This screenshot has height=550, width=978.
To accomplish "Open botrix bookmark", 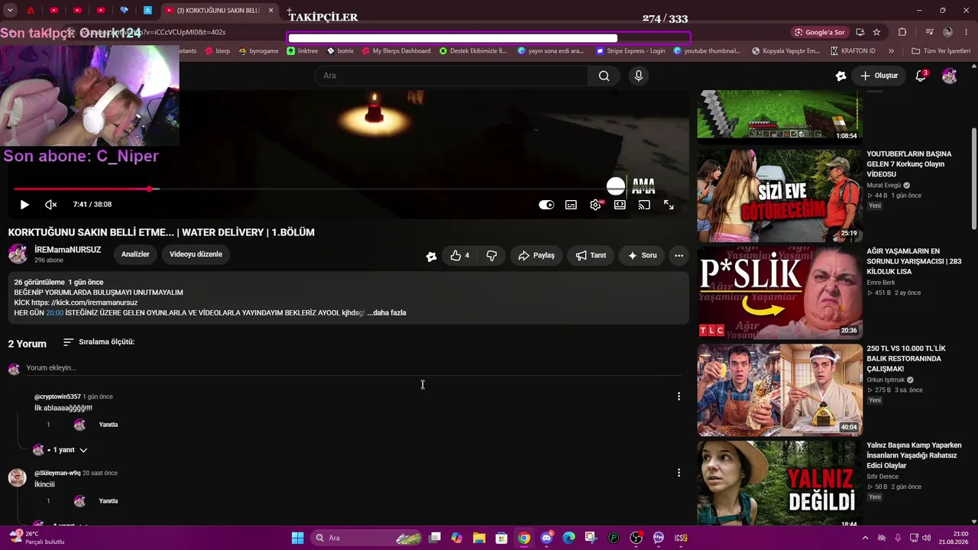I will point(340,51).
